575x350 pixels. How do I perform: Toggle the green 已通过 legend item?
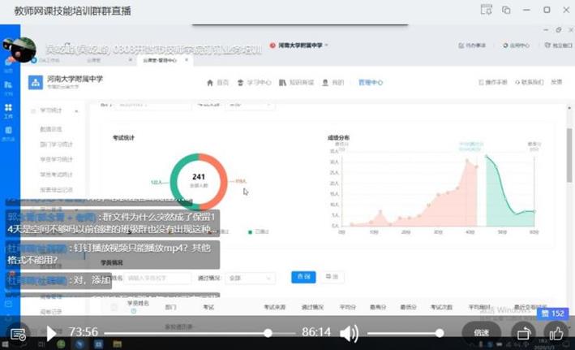click(x=259, y=231)
